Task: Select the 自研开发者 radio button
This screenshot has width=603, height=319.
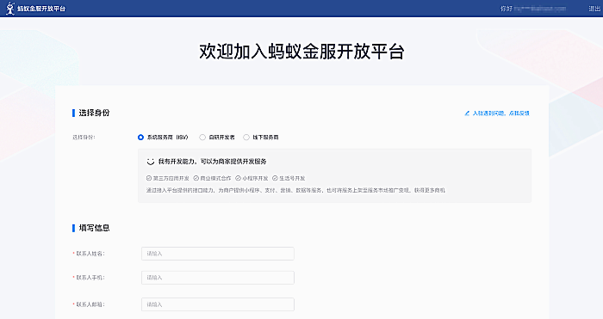Action: 202,138
